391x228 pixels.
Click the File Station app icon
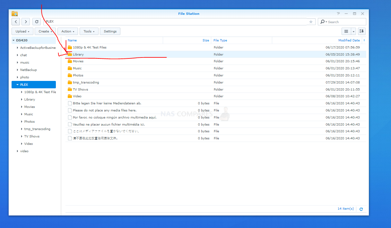14,13
